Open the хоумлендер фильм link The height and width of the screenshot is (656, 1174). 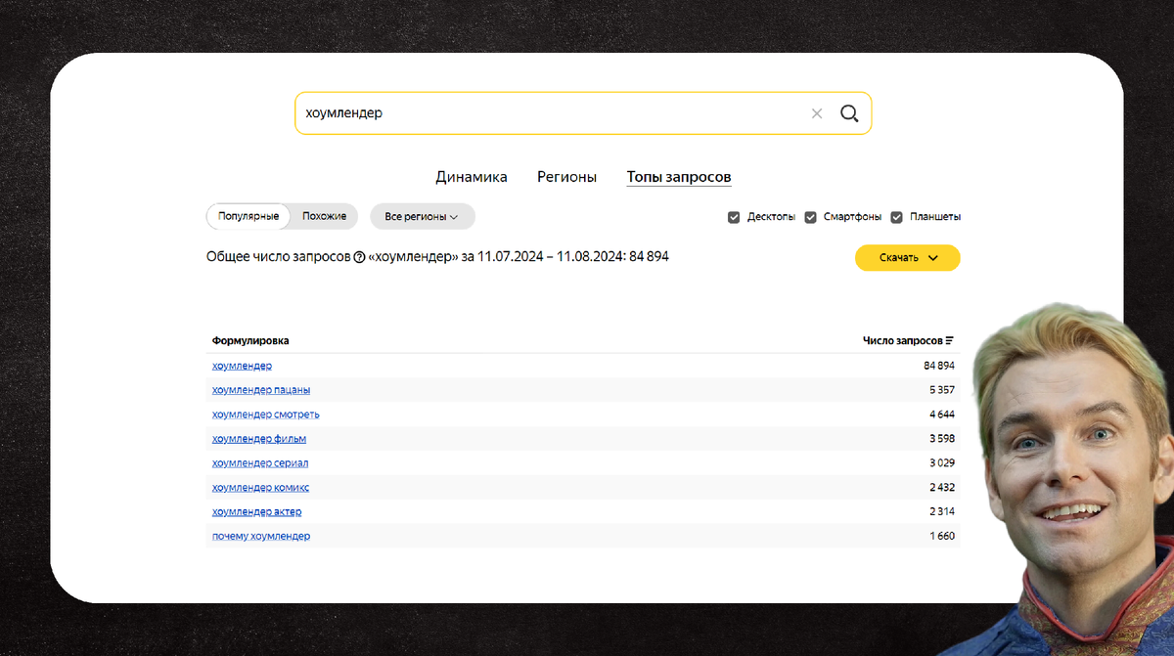click(x=259, y=439)
